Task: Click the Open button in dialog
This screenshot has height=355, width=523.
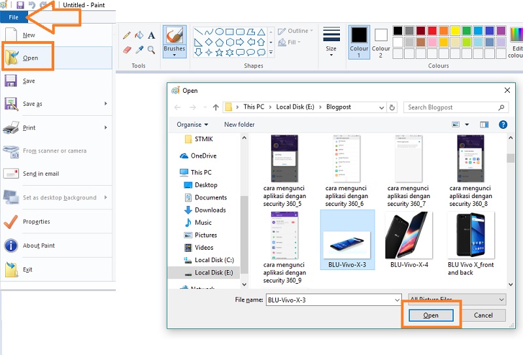Action: [431, 316]
